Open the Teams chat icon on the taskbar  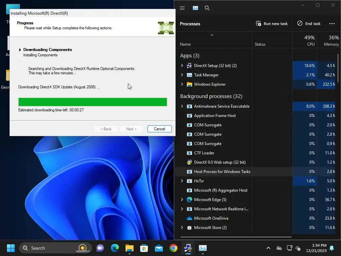(100, 248)
